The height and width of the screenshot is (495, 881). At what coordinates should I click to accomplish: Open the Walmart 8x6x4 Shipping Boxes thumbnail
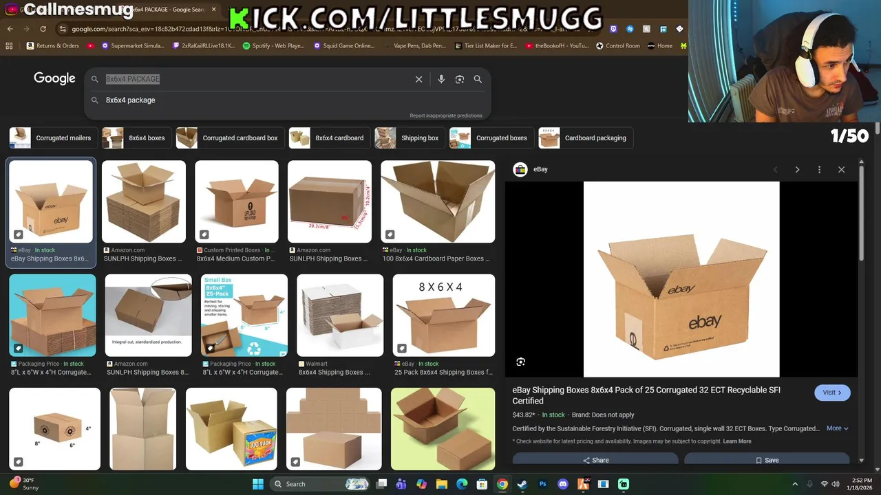click(x=340, y=316)
